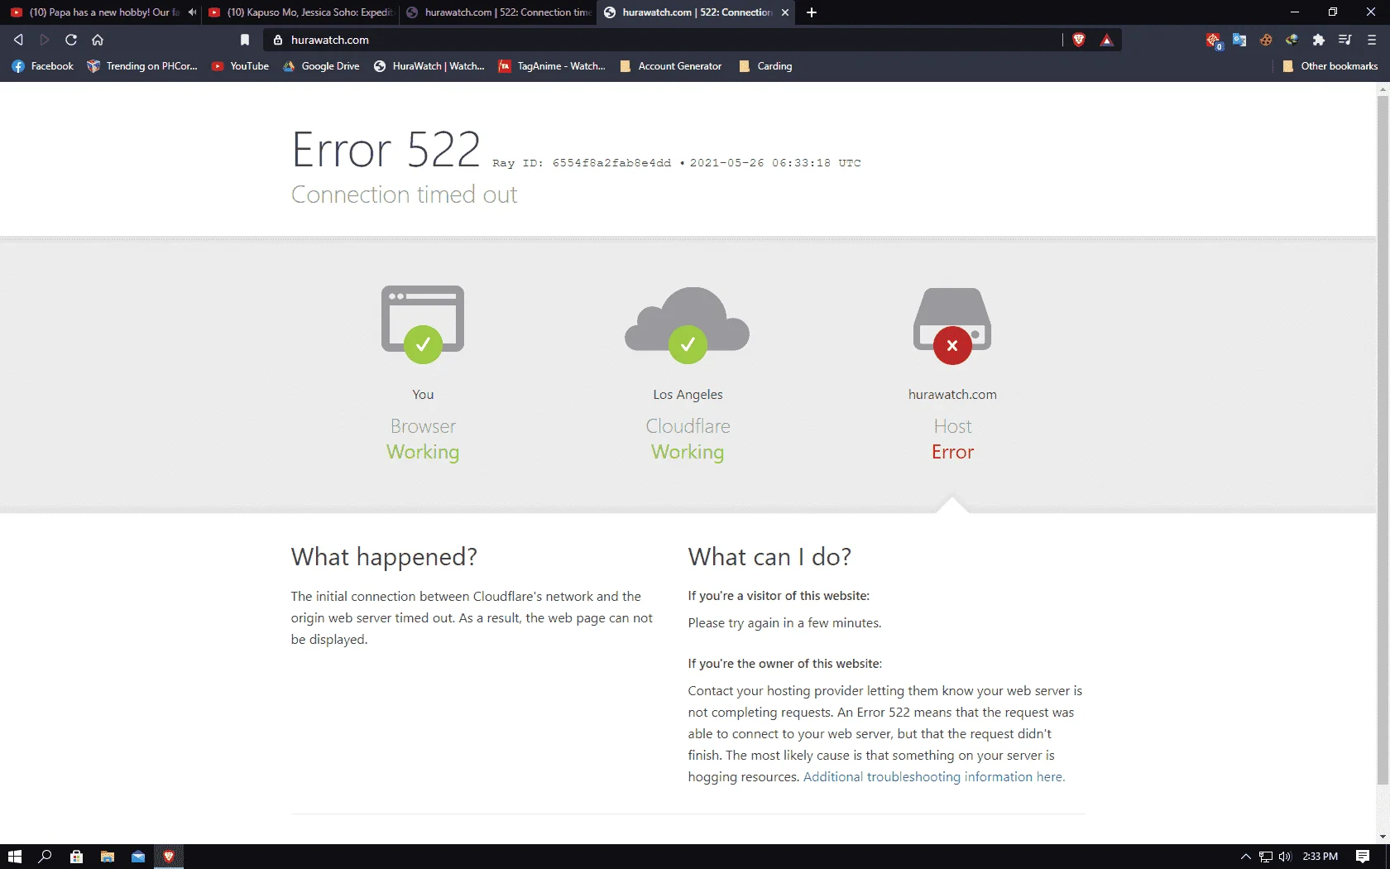Screen dimensions: 1390x869
Task: Open the TagAnime - Watch... bookmark
Action: (552, 66)
